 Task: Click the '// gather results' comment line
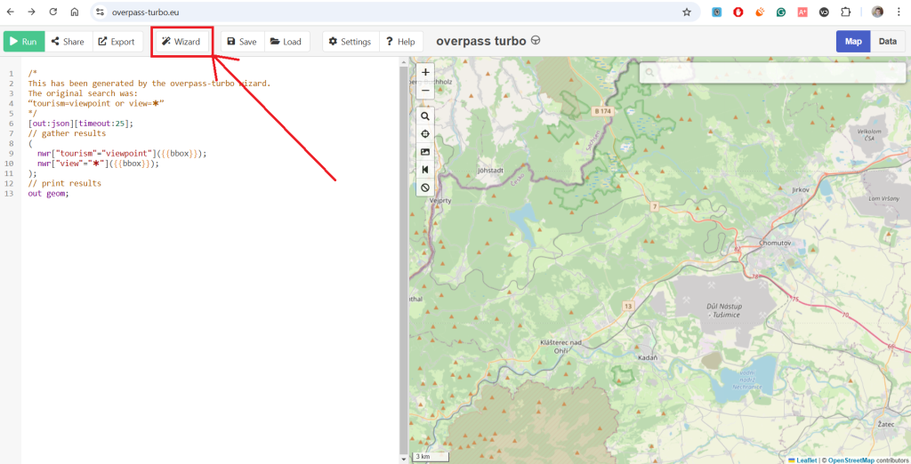click(67, 133)
